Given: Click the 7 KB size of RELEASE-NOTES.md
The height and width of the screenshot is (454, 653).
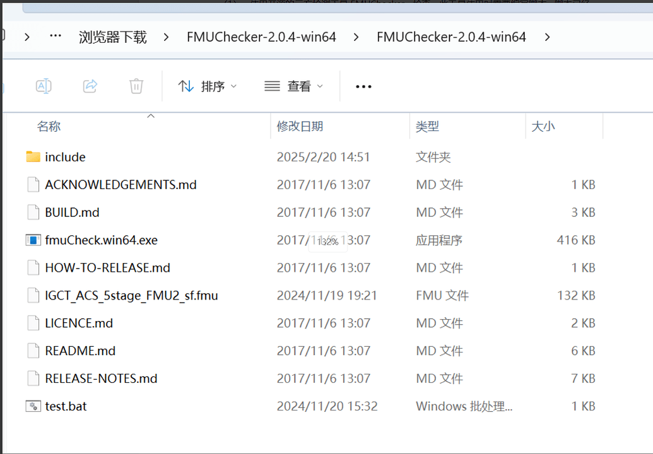Looking at the screenshot, I should [583, 379].
